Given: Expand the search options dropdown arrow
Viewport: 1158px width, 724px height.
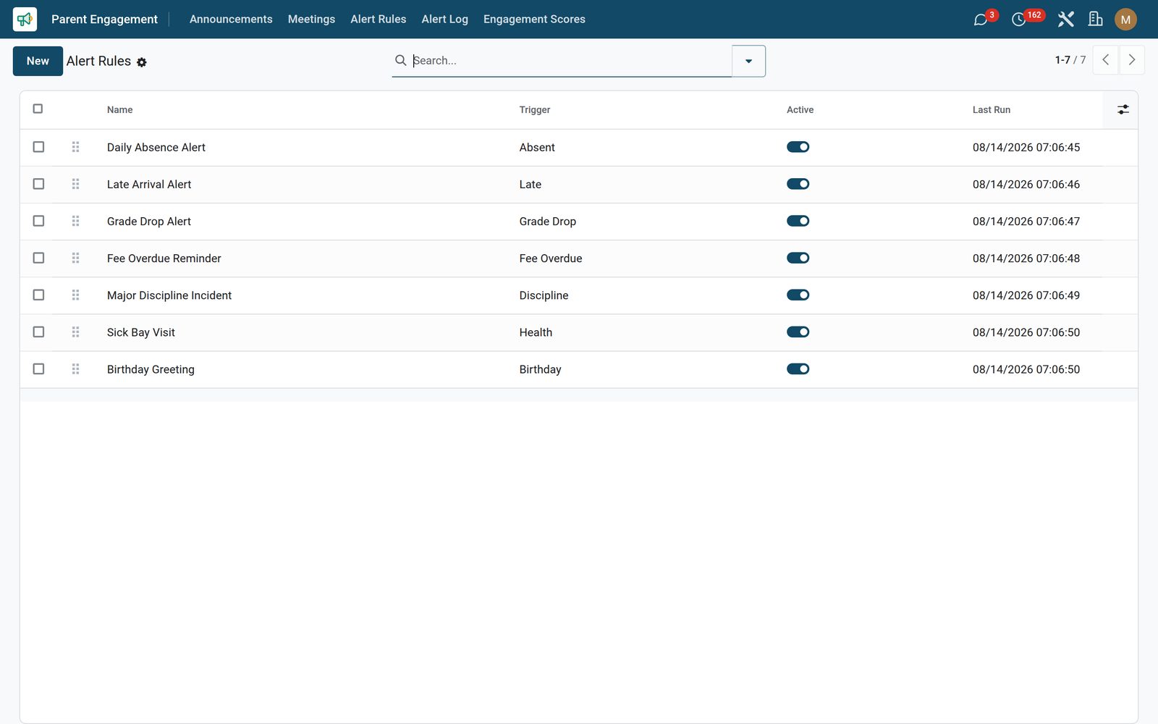Looking at the screenshot, I should (748, 61).
